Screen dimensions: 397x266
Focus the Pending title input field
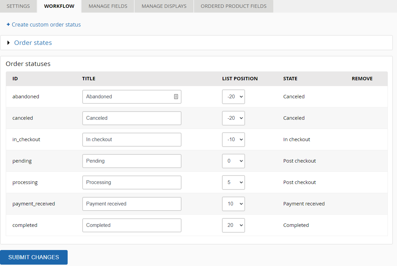tap(132, 161)
